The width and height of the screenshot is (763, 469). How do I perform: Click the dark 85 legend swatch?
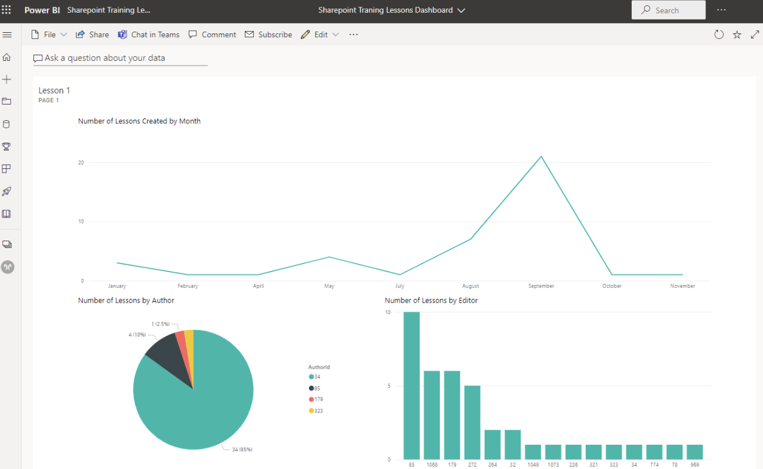(x=312, y=388)
